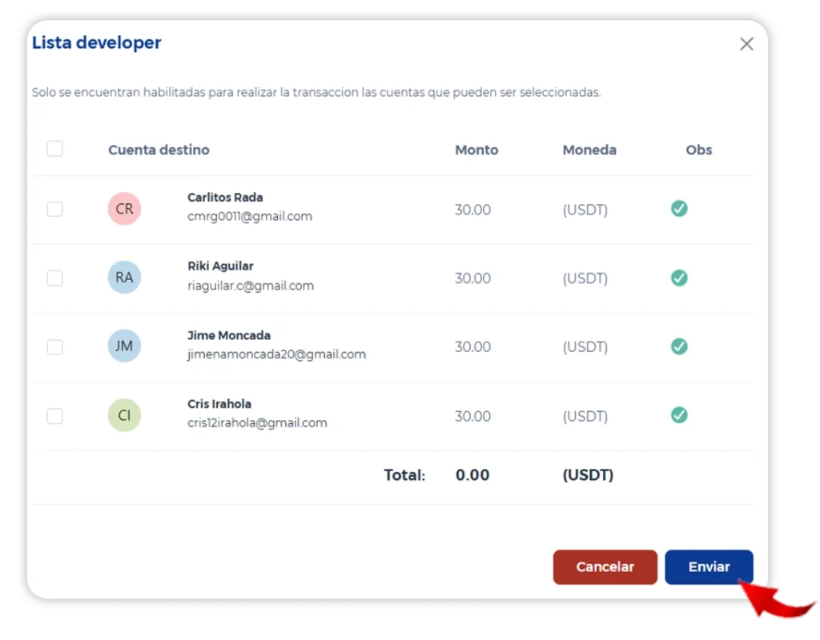Click green check icon in Riki Aguilar row
820x640 pixels.
(x=679, y=278)
